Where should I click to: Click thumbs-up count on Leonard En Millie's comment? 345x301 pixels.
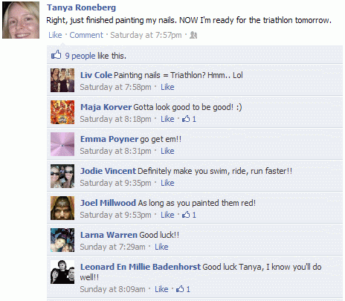(183, 289)
